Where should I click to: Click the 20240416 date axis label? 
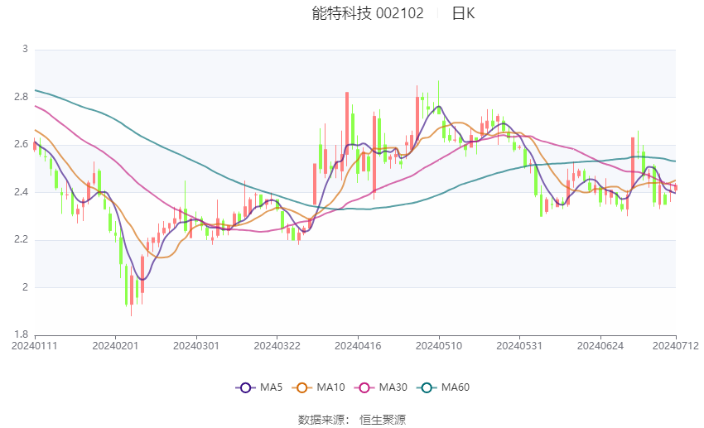click(x=358, y=346)
